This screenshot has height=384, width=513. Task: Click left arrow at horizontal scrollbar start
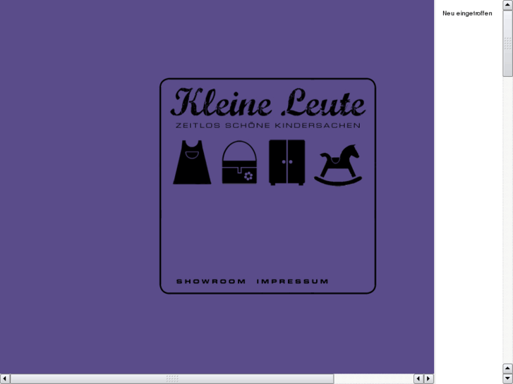point(5,379)
